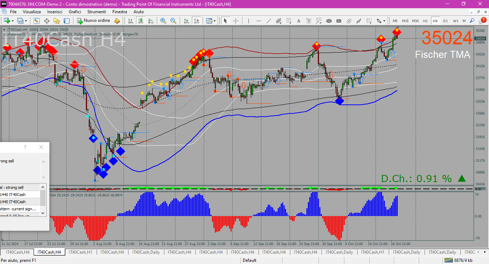
Task: Open the notifications chat icon
Action: (482, 21)
